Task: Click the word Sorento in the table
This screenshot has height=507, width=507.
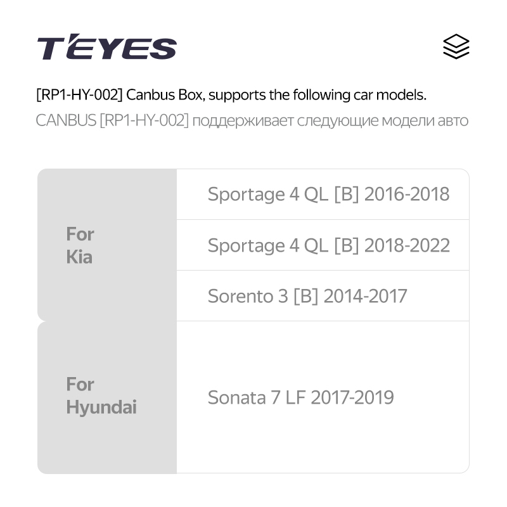Action: pyautogui.click(x=241, y=296)
